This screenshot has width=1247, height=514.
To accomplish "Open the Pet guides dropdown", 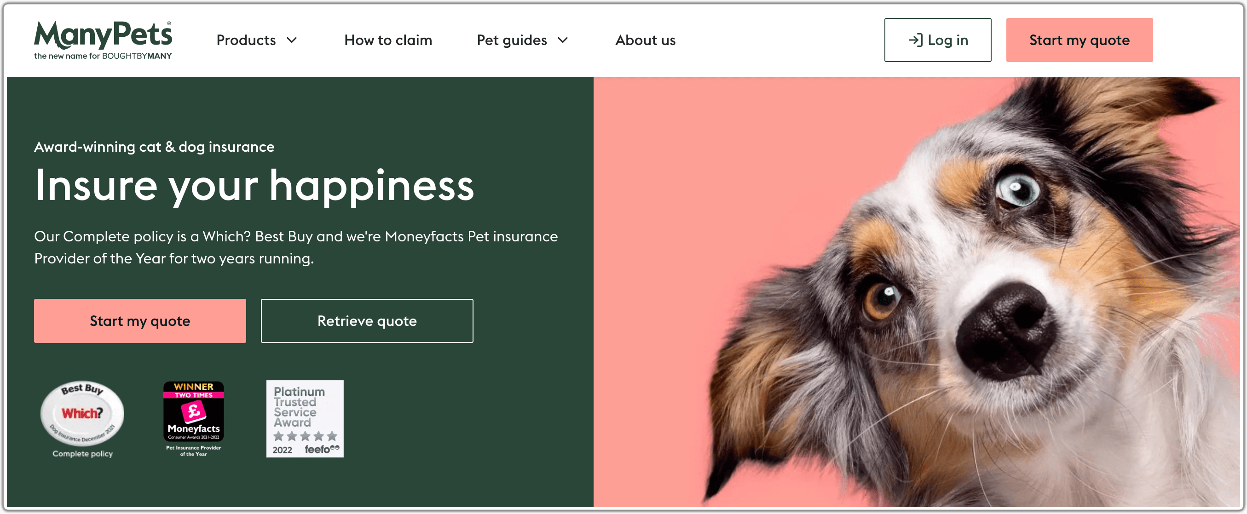I will 511,40.
